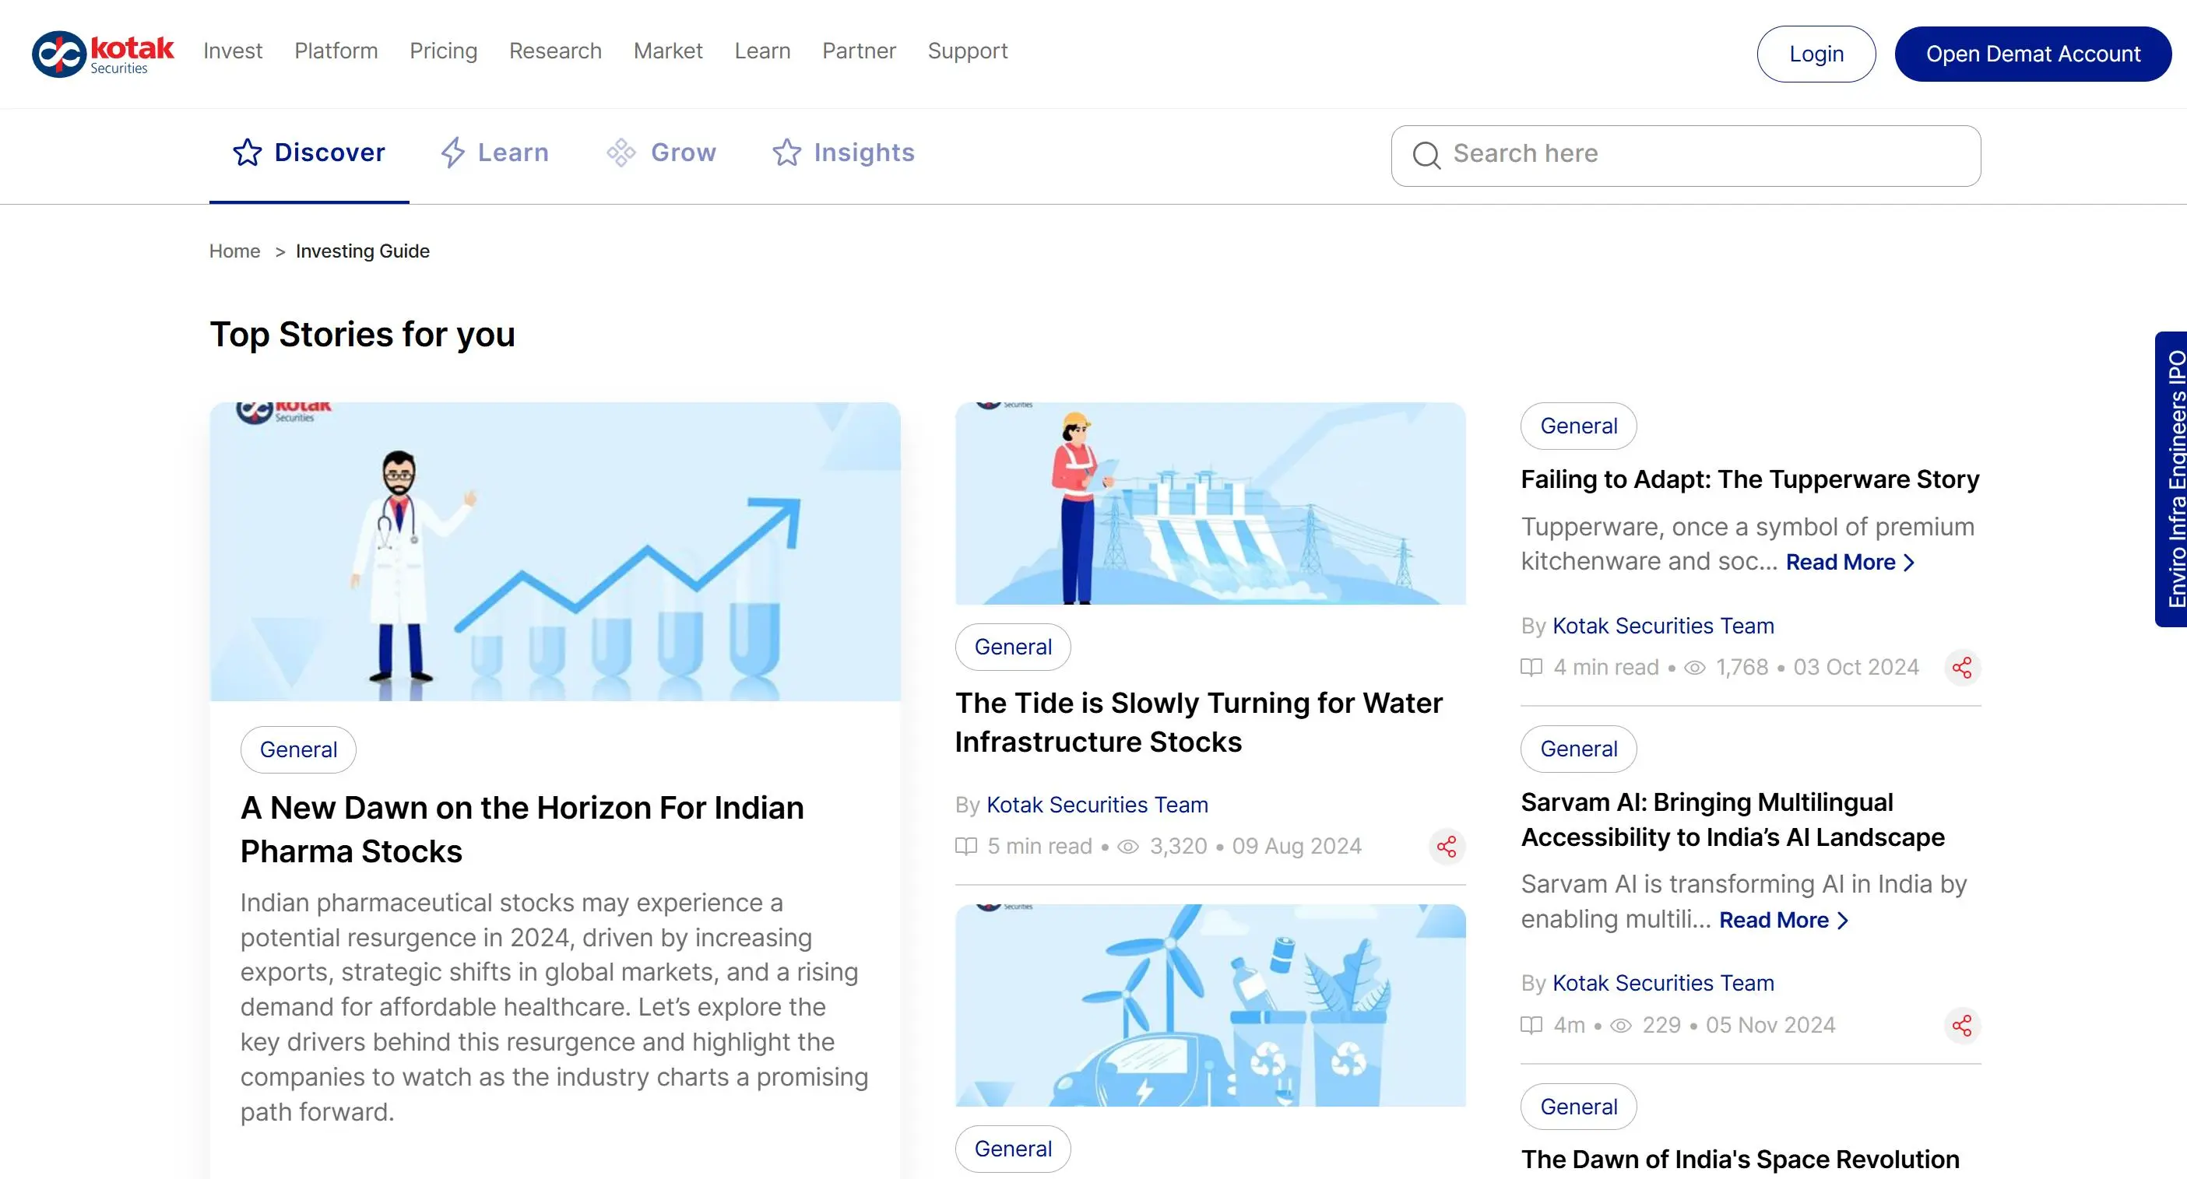Open the Platform menu
Screen dimensions: 2187x1179
[x=336, y=51]
